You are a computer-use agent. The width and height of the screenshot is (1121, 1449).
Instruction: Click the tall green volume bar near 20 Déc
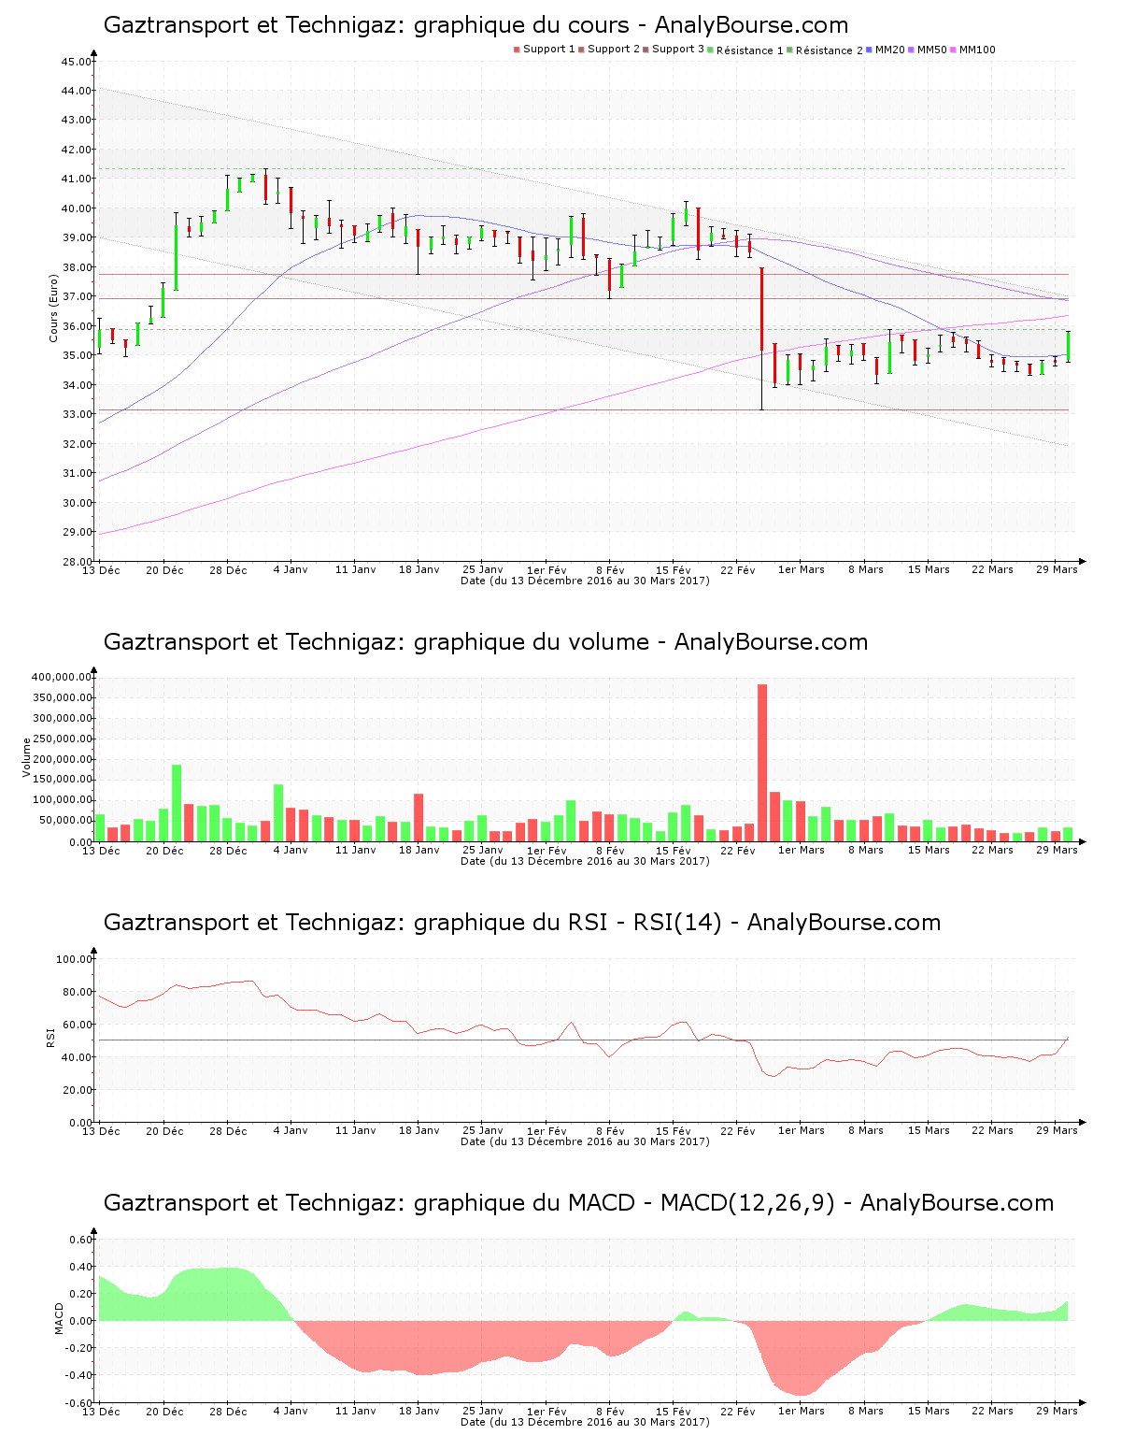pos(177,803)
